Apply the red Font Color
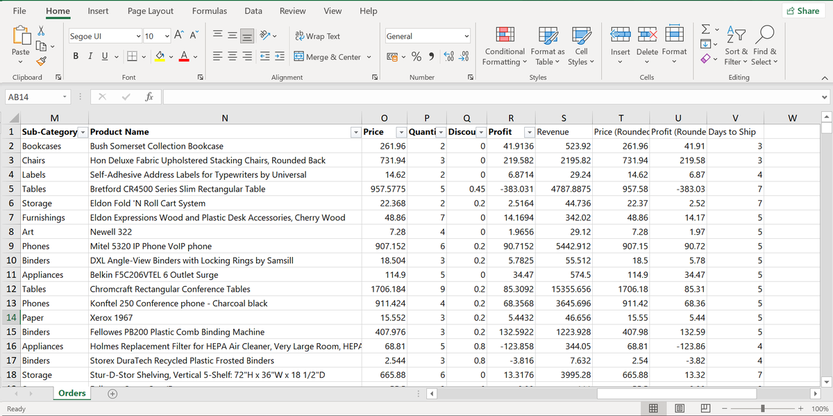This screenshot has width=833, height=416. point(183,57)
